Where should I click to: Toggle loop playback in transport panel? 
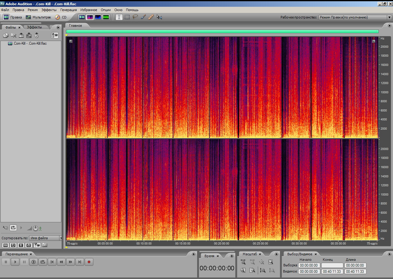pos(43,262)
